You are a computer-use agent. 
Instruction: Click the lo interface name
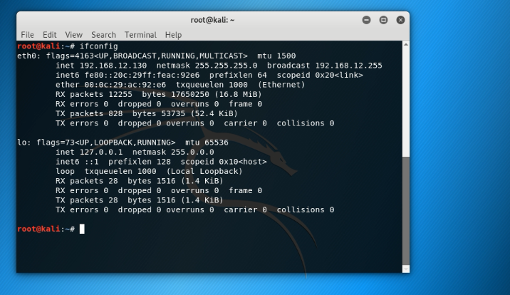(22, 143)
